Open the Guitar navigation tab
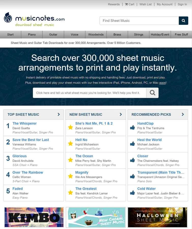Image resolution: width=192 pixels, height=229 pixels. click(53, 34)
